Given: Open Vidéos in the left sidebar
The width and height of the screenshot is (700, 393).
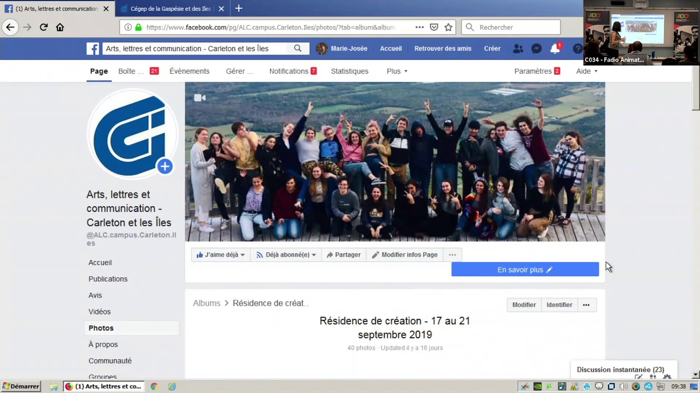Looking at the screenshot, I should click(100, 312).
